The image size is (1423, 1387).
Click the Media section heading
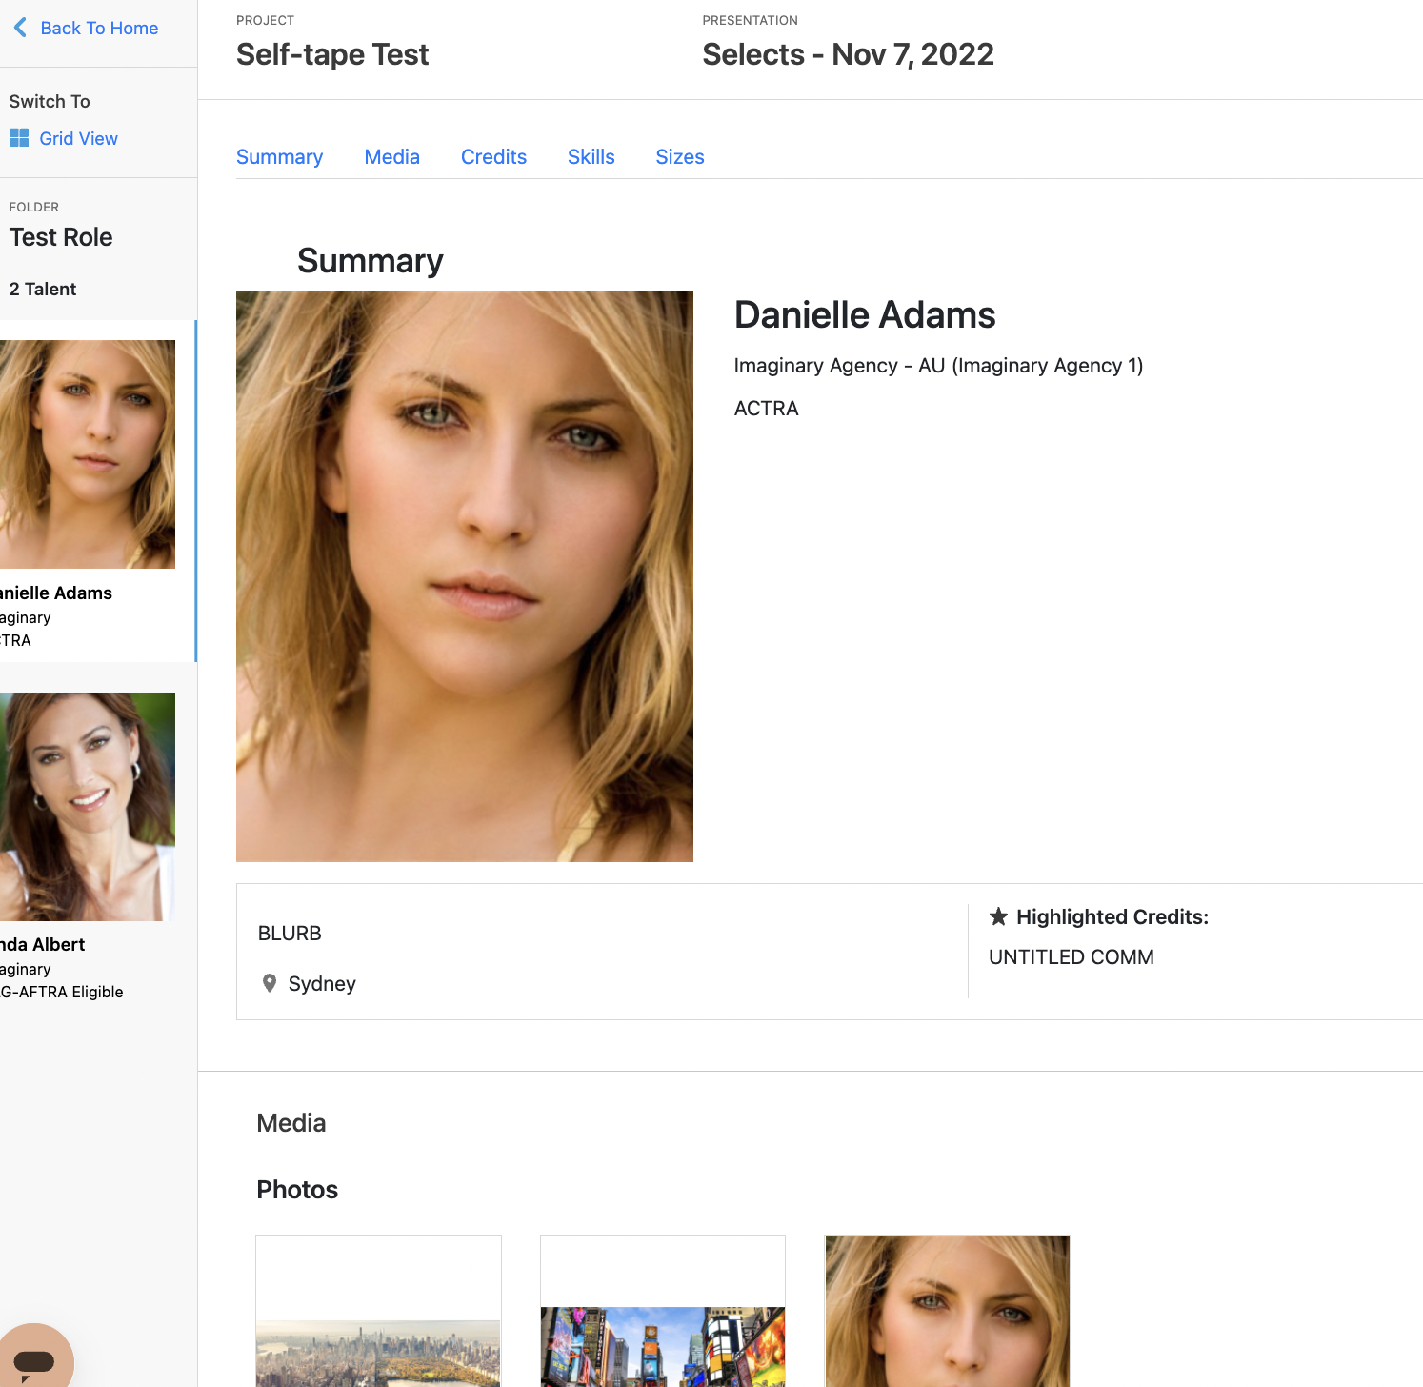pos(291,1123)
